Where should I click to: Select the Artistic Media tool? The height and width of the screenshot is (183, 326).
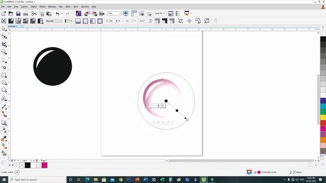coord(4,68)
